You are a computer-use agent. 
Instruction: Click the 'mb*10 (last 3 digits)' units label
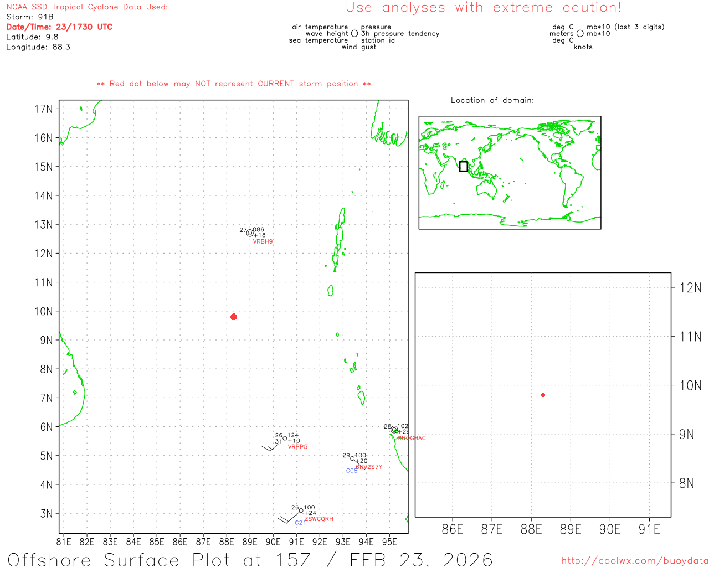coord(625,27)
